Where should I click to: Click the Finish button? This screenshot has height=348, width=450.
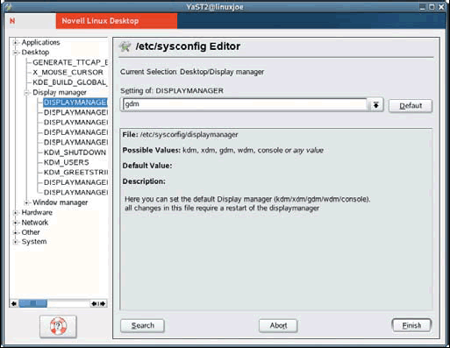click(411, 325)
